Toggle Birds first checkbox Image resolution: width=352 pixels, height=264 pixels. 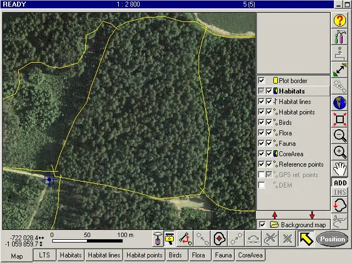261,122
